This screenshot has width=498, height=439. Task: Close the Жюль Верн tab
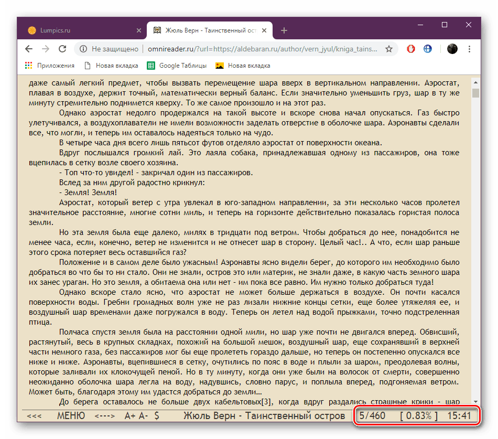[x=264, y=30]
